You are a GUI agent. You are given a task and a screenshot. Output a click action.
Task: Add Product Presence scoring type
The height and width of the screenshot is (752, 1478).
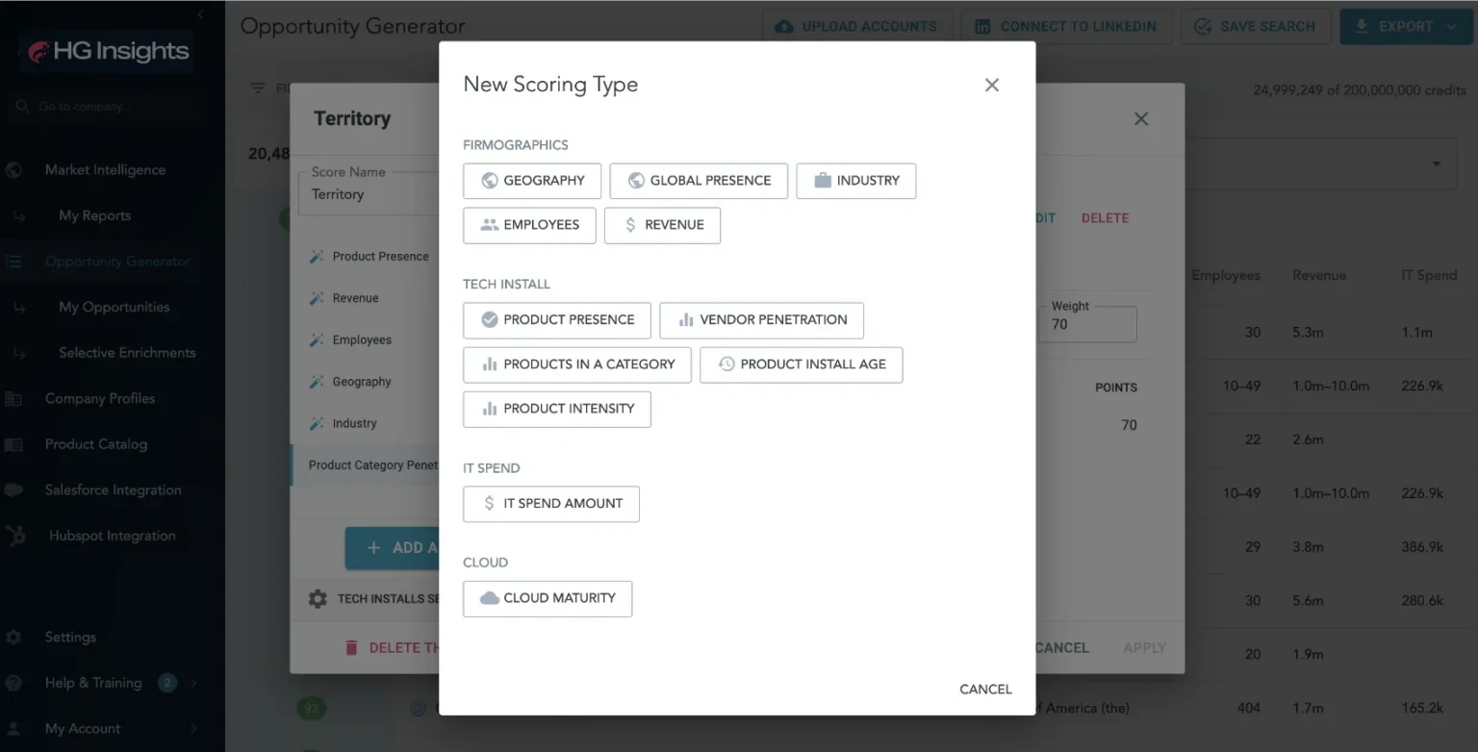[x=557, y=320]
